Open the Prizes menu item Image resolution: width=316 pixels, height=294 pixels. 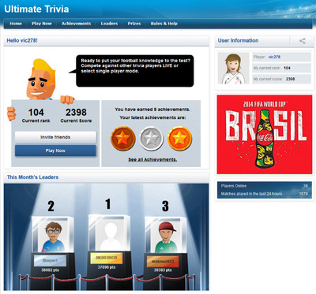pyautogui.click(x=134, y=24)
